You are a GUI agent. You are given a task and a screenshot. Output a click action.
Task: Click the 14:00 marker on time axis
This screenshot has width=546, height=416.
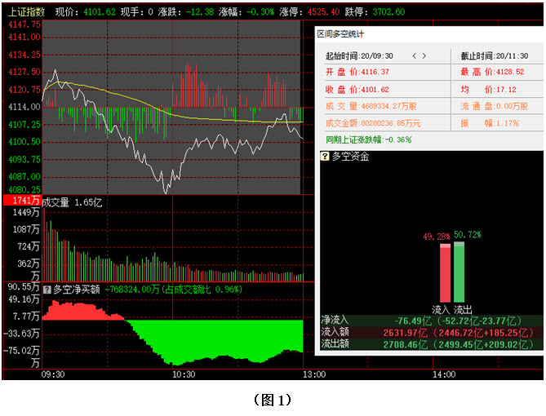pos(443,374)
